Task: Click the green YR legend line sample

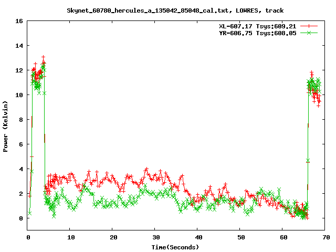Action: (309, 33)
